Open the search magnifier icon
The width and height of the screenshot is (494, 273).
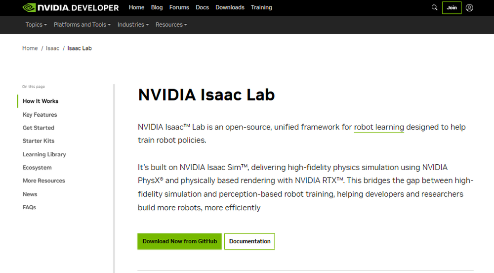pos(435,7)
